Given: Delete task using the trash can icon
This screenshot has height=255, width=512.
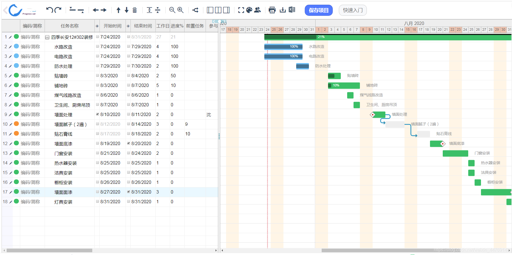Looking at the screenshot, I should coord(135,10).
